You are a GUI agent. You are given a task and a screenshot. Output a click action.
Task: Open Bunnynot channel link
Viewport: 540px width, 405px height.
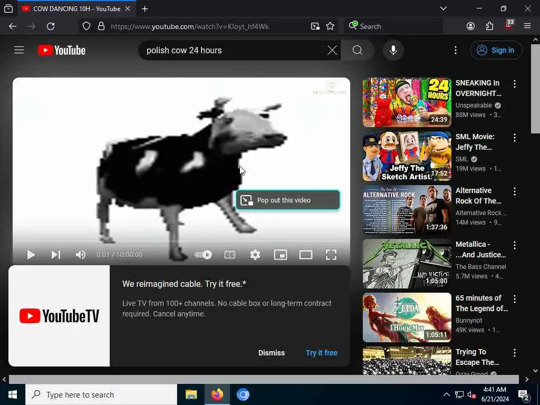tap(469, 320)
